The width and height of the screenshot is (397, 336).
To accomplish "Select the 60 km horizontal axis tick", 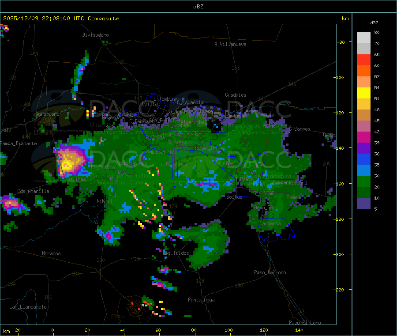I will [158, 330].
